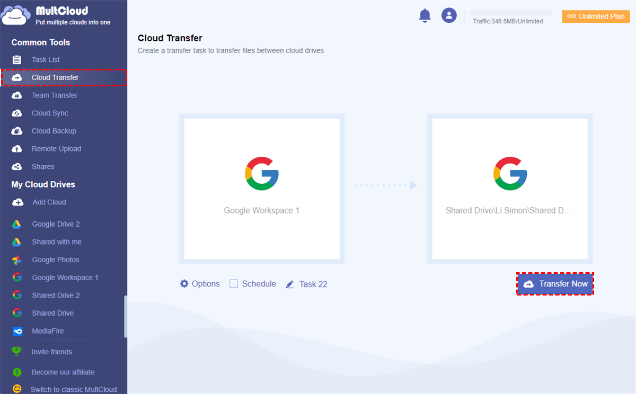
Task: Edit the Task 22 name
Action: (x=313, y=284)
